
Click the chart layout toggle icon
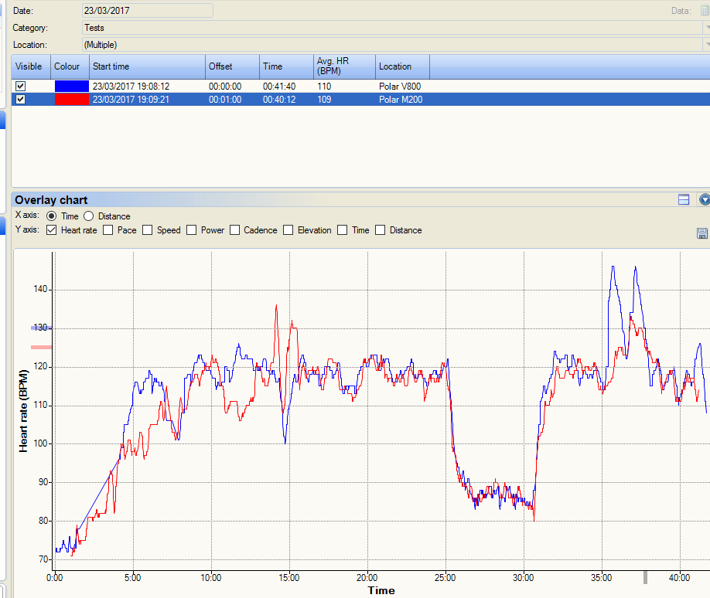684,199
